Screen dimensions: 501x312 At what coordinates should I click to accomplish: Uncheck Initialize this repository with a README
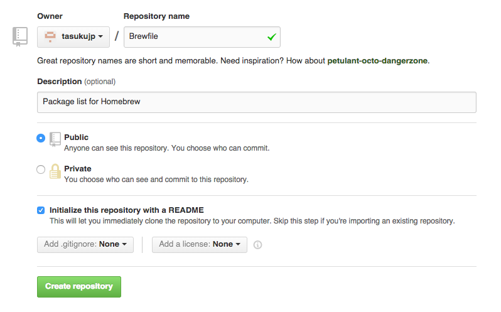click(41, 210)
